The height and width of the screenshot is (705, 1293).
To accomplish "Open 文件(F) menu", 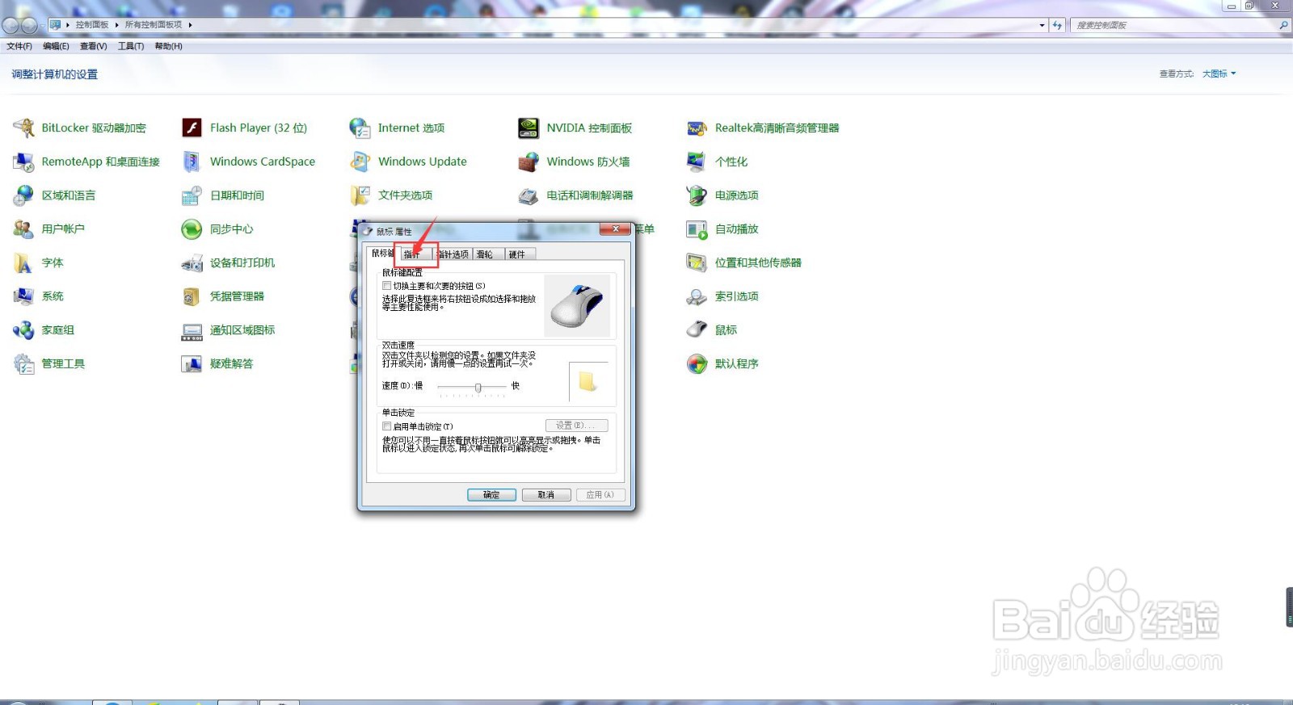I will (x=19, y=46).
